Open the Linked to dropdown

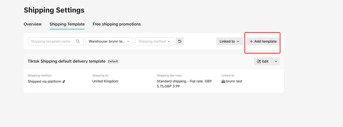coord(229,41)
